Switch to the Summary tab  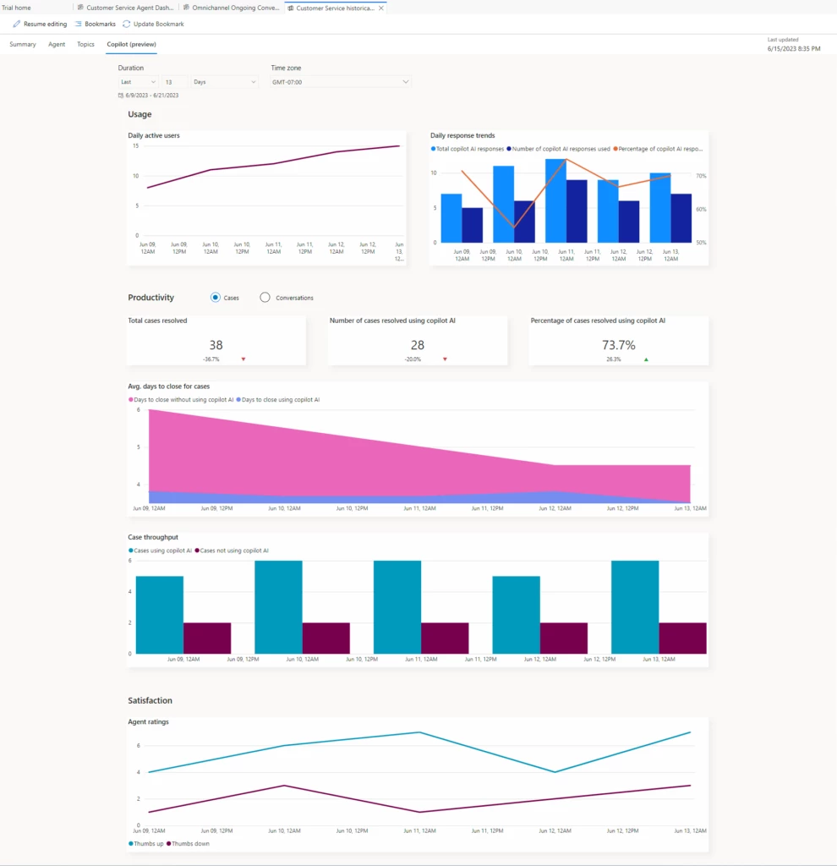pyautogui.click(x=22, y=45)
